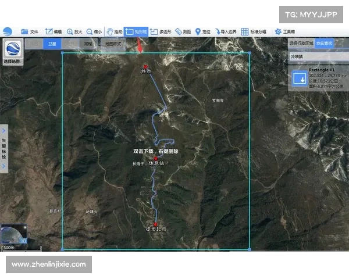Click the 矢量标绘 side panel label
This screenshot has height=279, width=349.
tap(4, 148)
